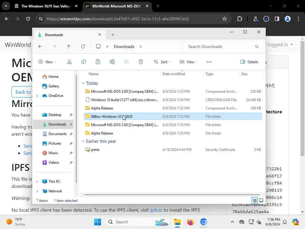Click the Share icon in Explorer toolbar

coord(126,62)
